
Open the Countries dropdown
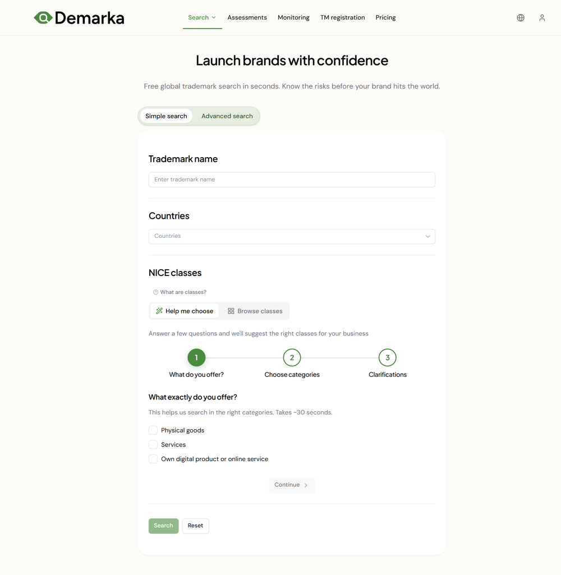(292, 236)
